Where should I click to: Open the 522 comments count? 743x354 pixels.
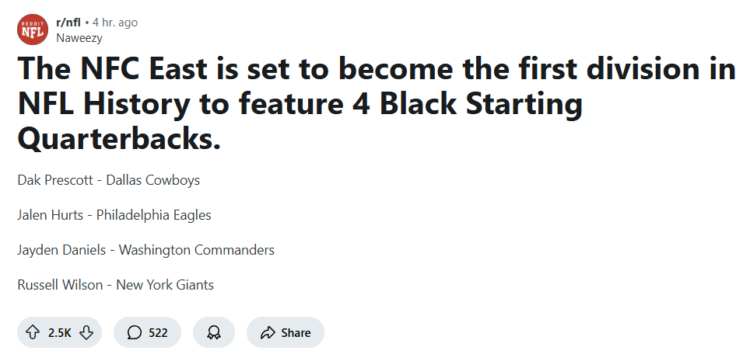[x=158, y=333]
